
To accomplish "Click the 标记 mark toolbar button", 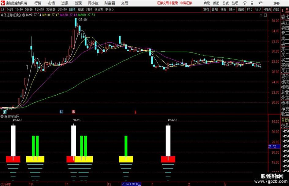I will [x=258, y=9].
